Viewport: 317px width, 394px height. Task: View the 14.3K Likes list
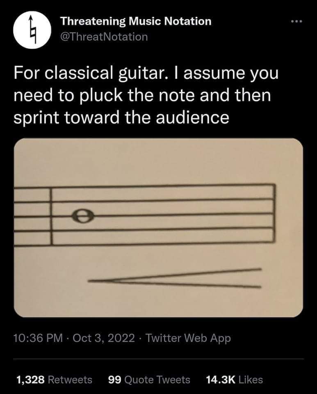235,380
